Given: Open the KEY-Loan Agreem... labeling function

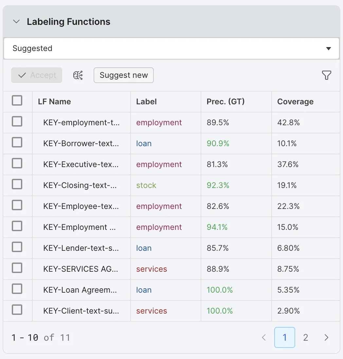Looking at the screenshot, I should 80,290.
